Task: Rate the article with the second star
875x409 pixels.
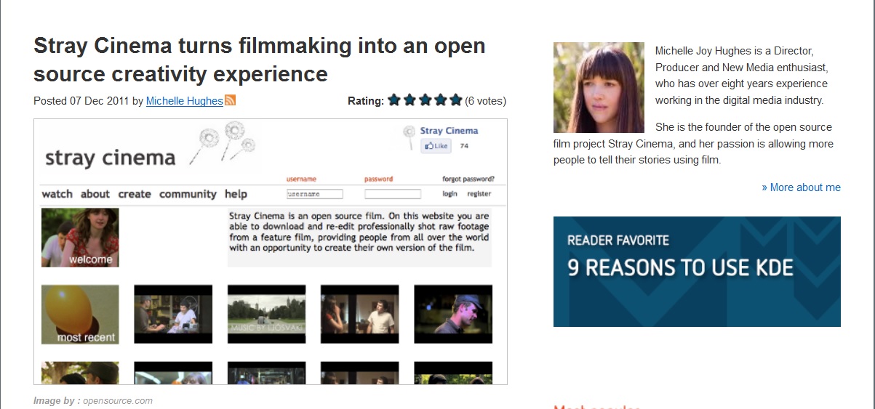Action: [x=409, y=100]
